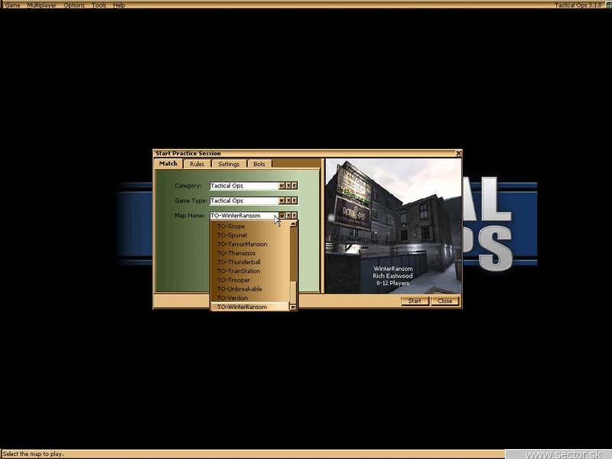Open the Game Type dropdown arrow
This screenshot has width=612, height=459.
click(282, 200)
